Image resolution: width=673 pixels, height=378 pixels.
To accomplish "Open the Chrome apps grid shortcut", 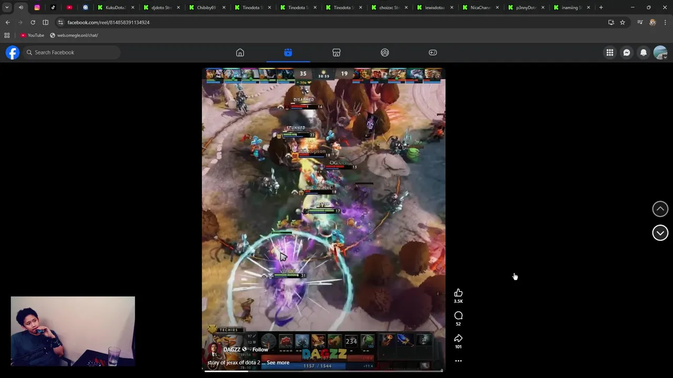I will (x=7, y=35).
